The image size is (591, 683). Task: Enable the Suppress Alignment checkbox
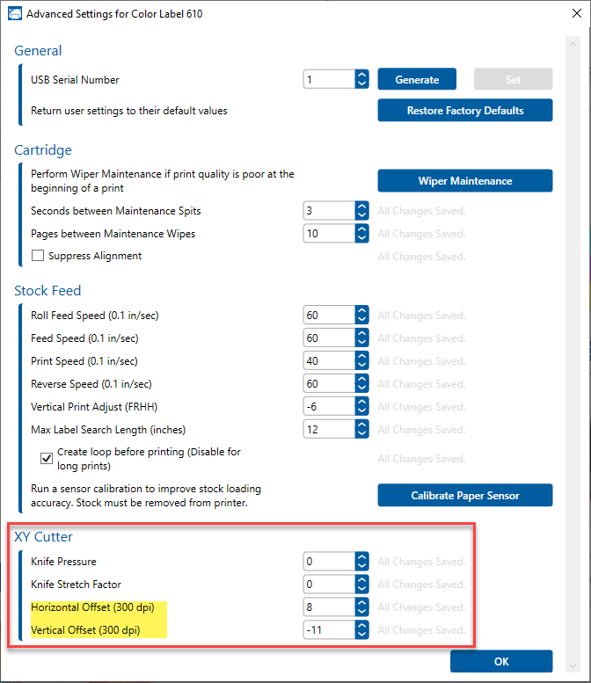click(38, 256)
